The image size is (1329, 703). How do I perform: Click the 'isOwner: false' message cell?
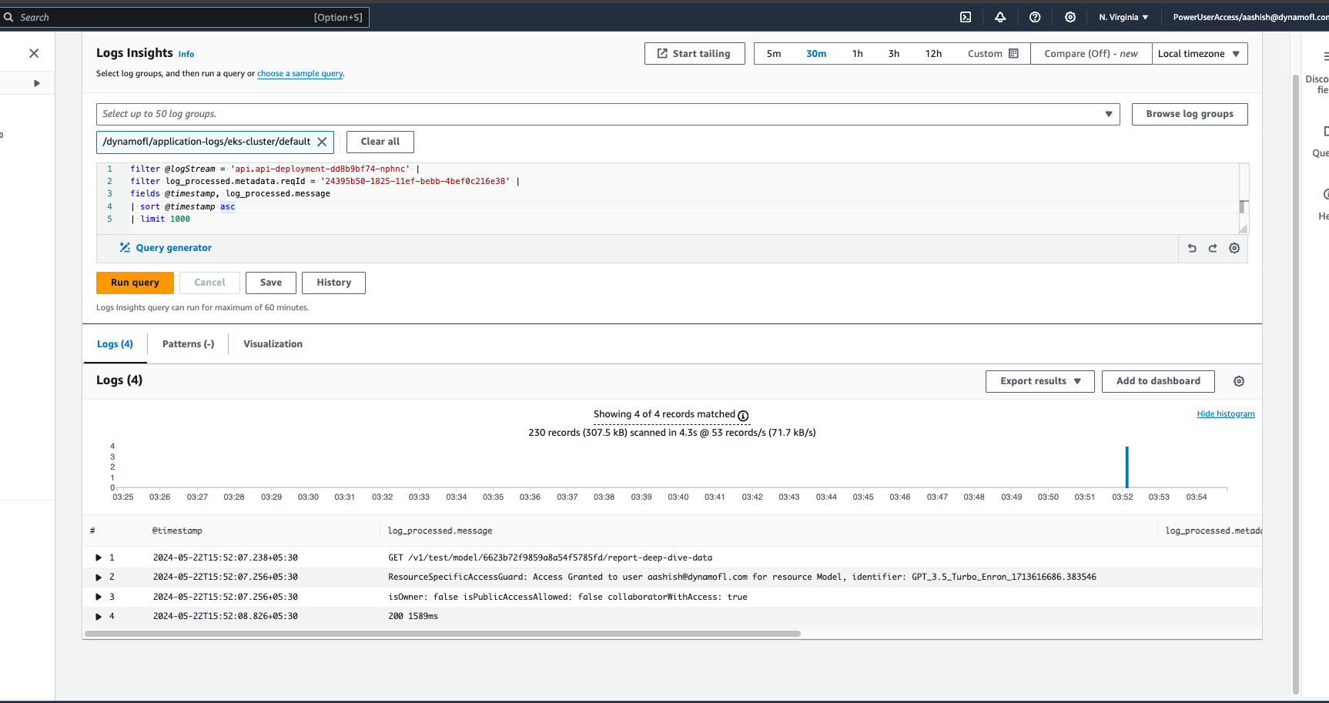(567, 597)
